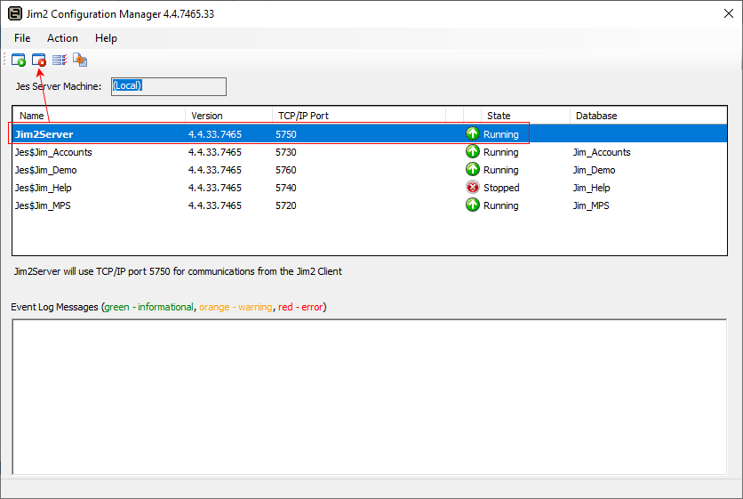This screenshot has height=499, width=743.
Task: Click the Running status icon for Jes$Jim_Demo
Action: [x=473, y=170]
